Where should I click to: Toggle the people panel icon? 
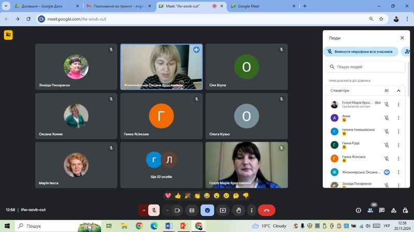pos(370,210)
